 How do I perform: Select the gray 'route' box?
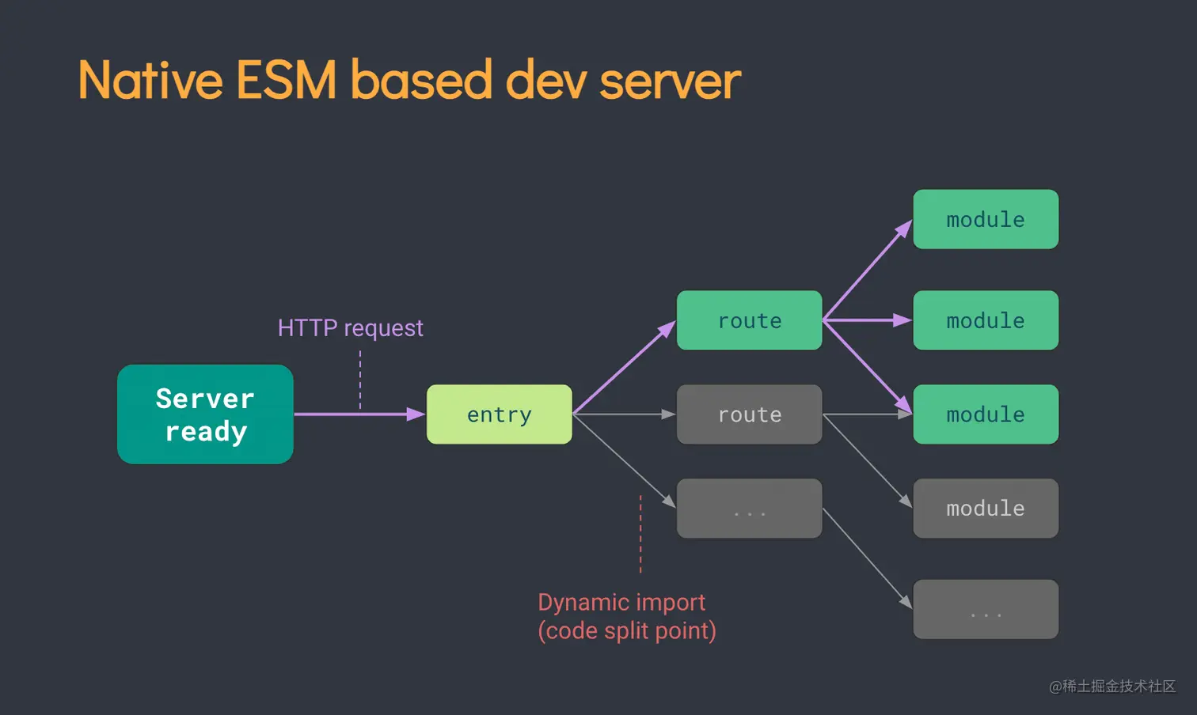(749, 414)
